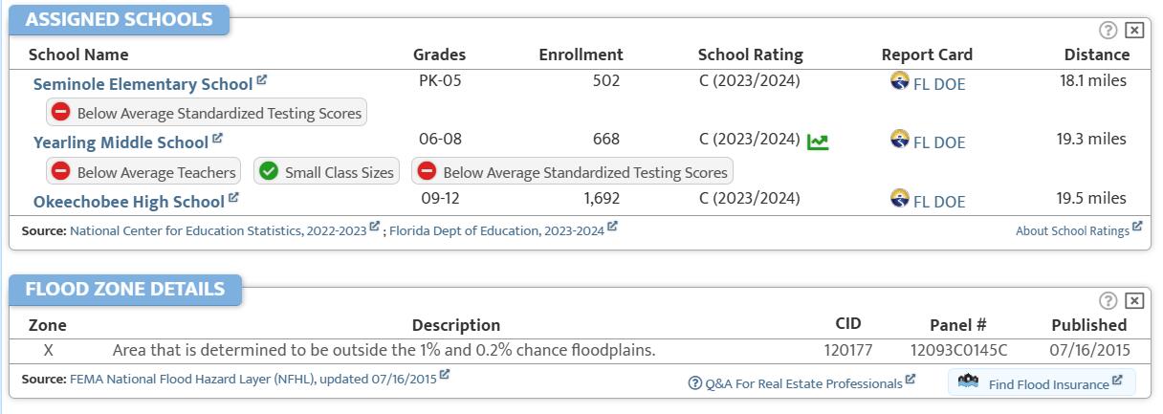Click FL DOE seal icon for Seminole Elementary
This screenshot has width=1163, height=414.
[899, 82]
